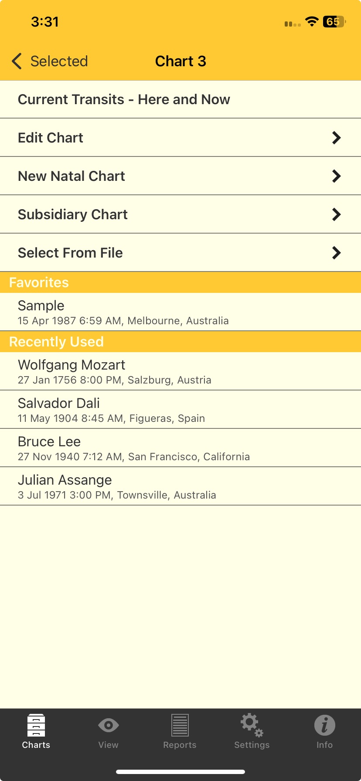This screenshot has height=781, width=361.
Task: Tap the back chevron icon
Action: [x=17, y=61]
